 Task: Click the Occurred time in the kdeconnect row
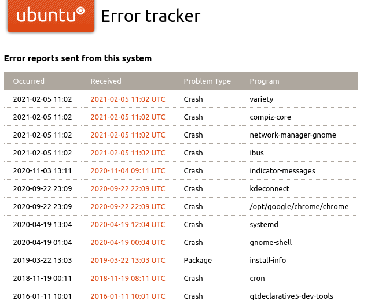click(42, 189)
